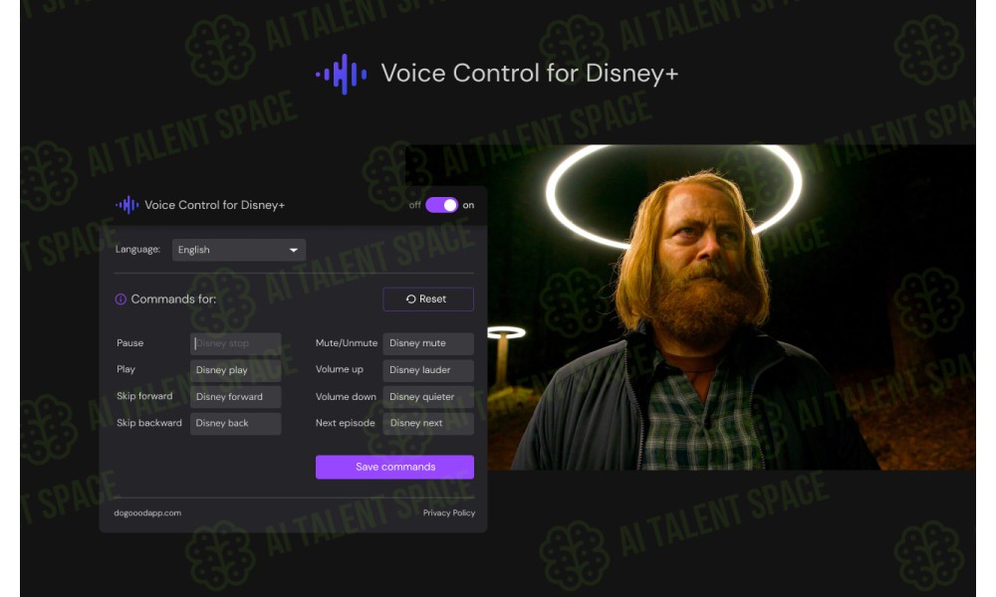
Task: Click the Disney next episode field
Action: click(428, 423)
